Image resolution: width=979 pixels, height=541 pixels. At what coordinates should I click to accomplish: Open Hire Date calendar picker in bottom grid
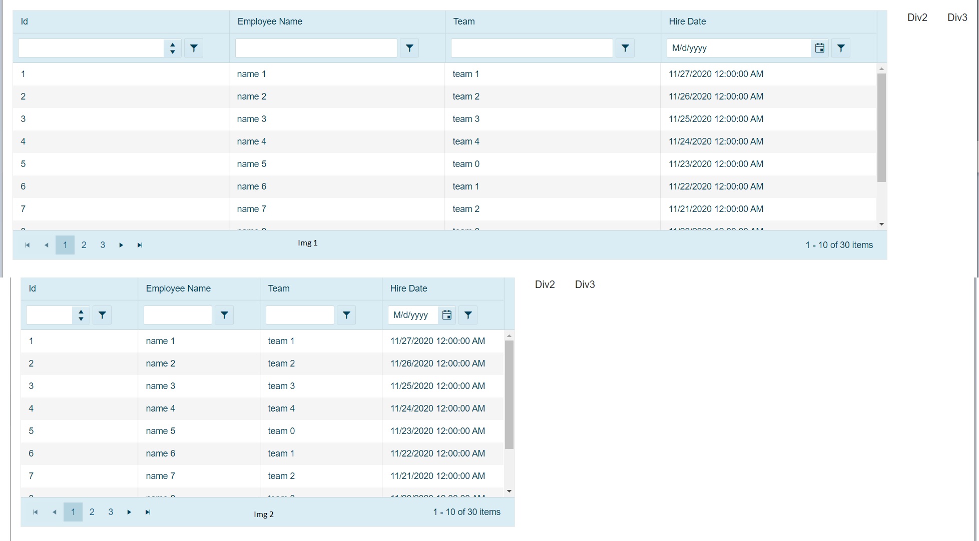(447, 315)
